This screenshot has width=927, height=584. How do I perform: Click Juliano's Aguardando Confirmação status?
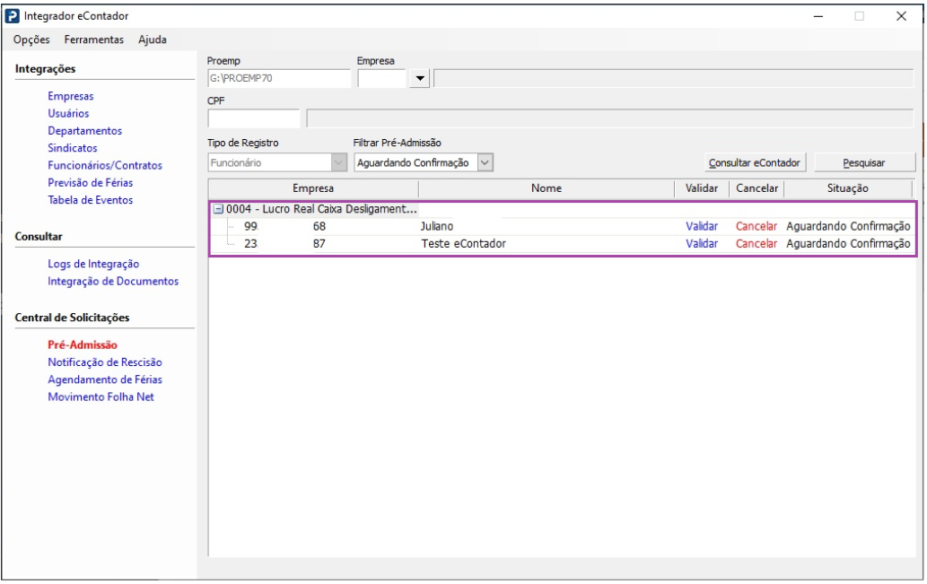click(x=848, y=226)
